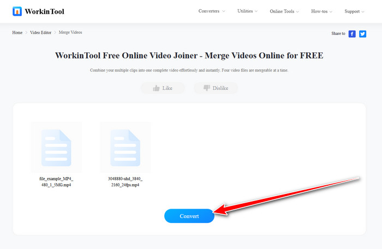Click the WorkinTool logo icon
Image resolution: width=382 pixels, height=249 pixels.
click(x=17, y=11)
